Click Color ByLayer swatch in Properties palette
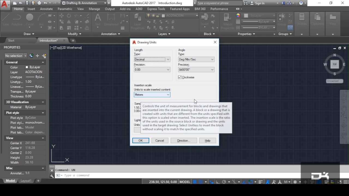The height and width of the screenshot is (196, 349). (27, 67)
